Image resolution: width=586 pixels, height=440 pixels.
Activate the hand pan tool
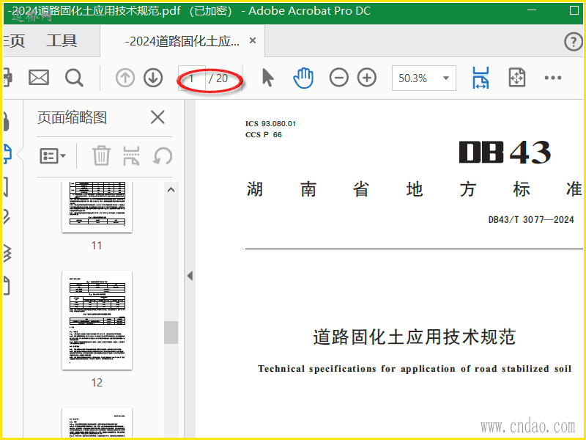303,78
